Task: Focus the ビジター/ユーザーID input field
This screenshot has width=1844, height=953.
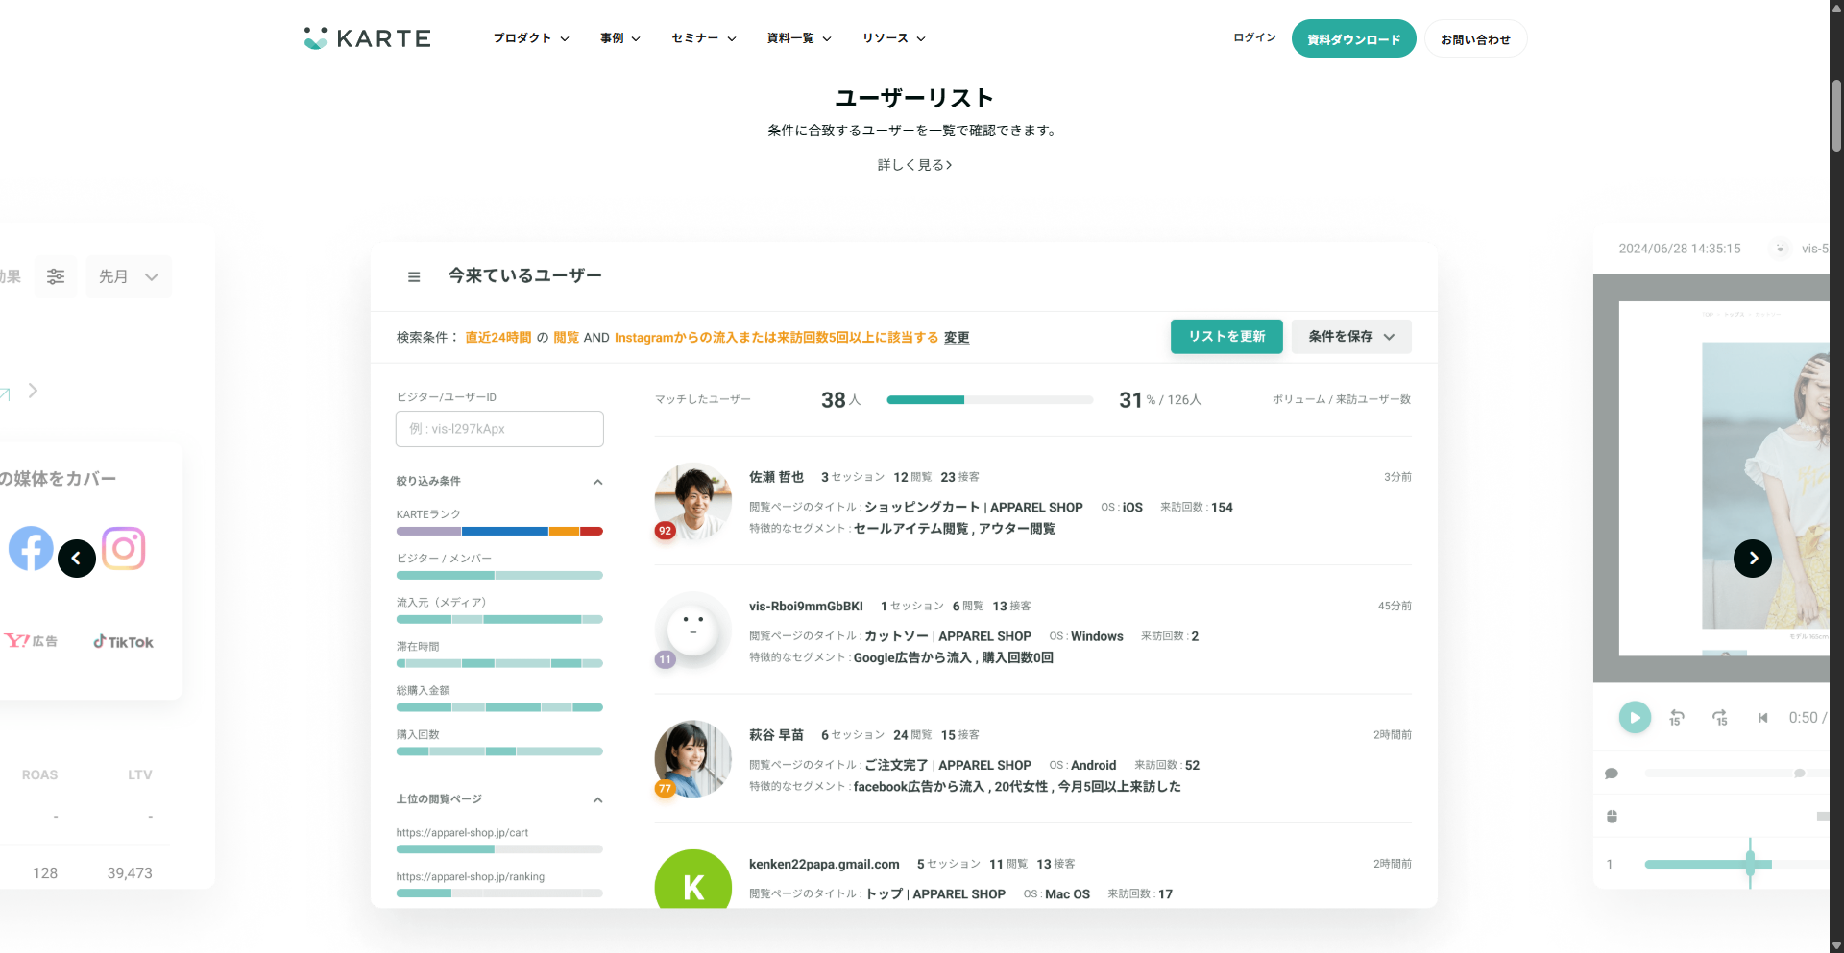Action: click(x=499, y=429)
